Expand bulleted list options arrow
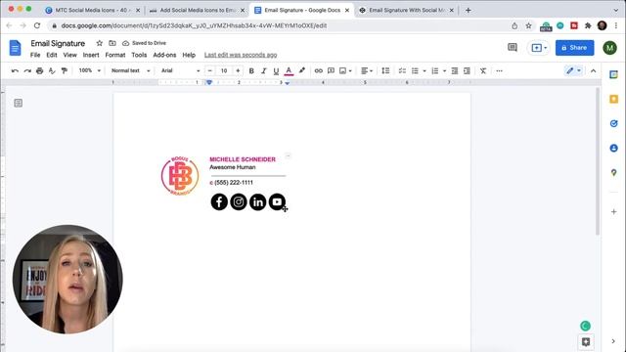The image size is (626, 352). [x=425, y=71]
